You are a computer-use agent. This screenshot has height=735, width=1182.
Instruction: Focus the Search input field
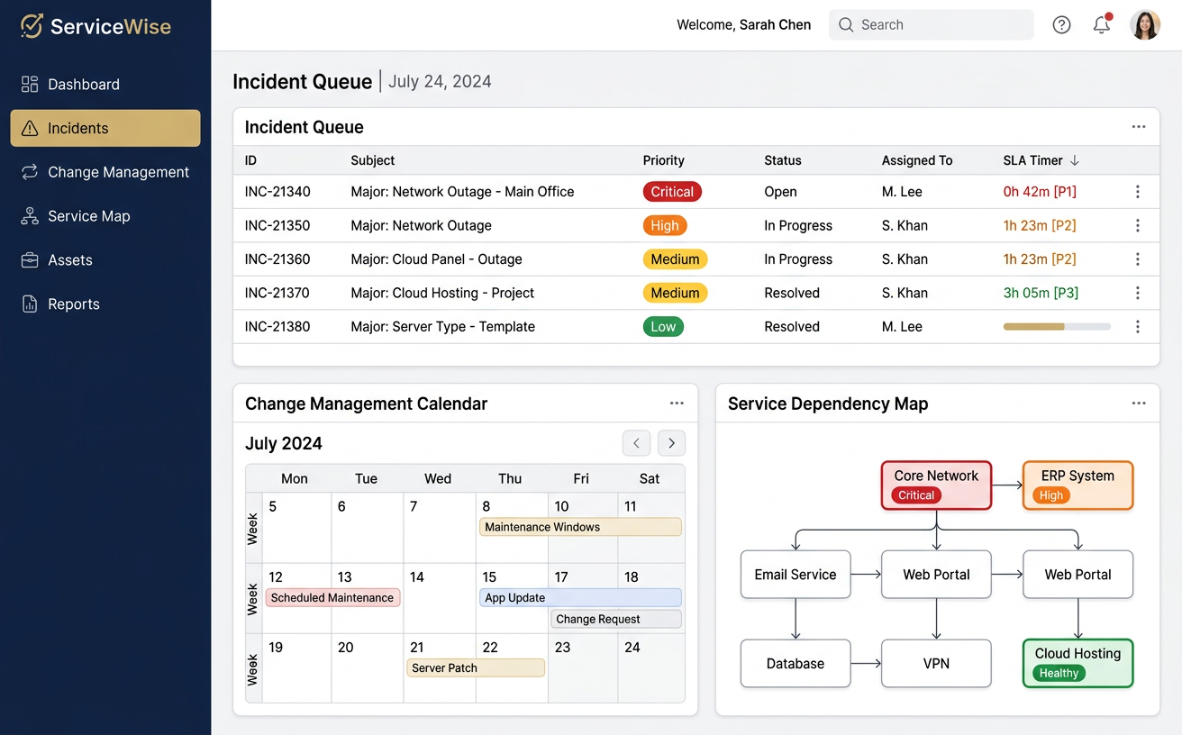click(x=932, y=25)
